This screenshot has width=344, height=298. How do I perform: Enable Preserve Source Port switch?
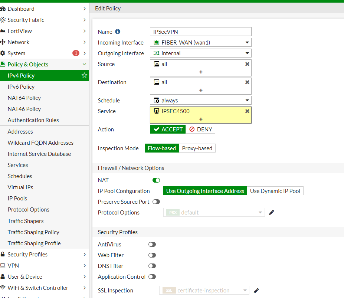pos(156,202)
